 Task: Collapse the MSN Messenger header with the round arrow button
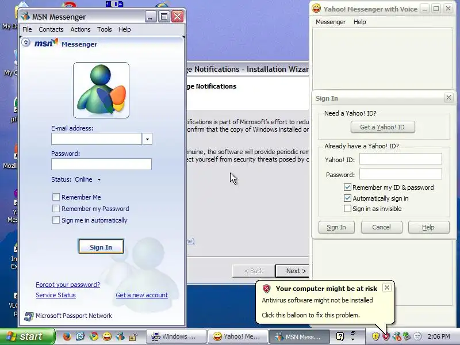[26, 43]
